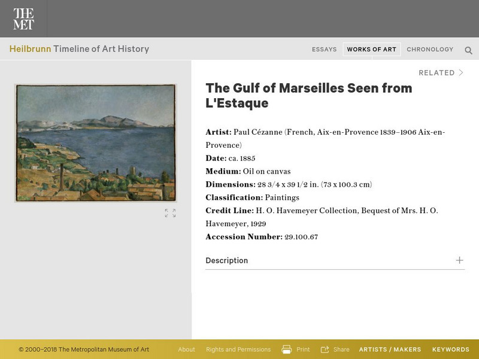
Task: Click Heilbrunn Timeline of Art History title
Action: [79, 49]
